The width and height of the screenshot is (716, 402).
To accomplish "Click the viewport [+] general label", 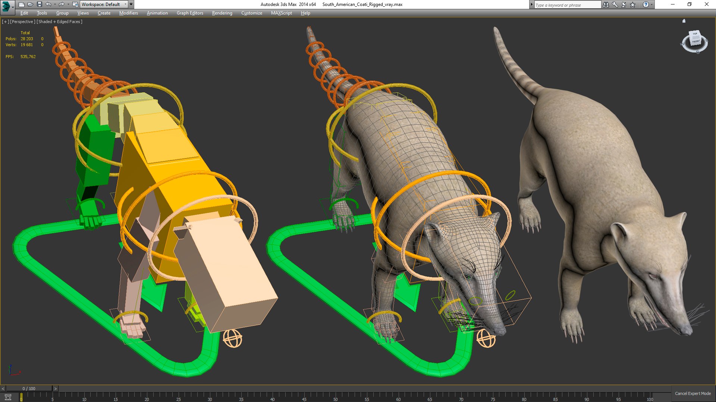I will [x=5, y=22].
